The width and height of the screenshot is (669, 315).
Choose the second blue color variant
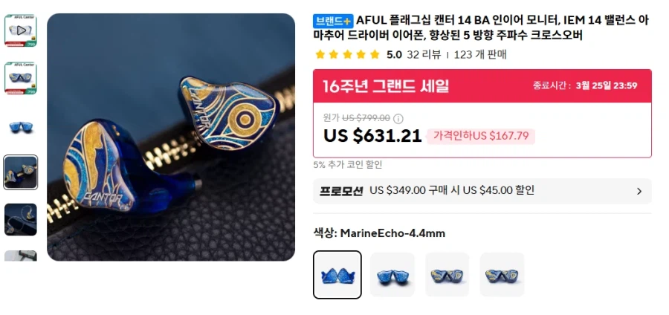[392, 274]
